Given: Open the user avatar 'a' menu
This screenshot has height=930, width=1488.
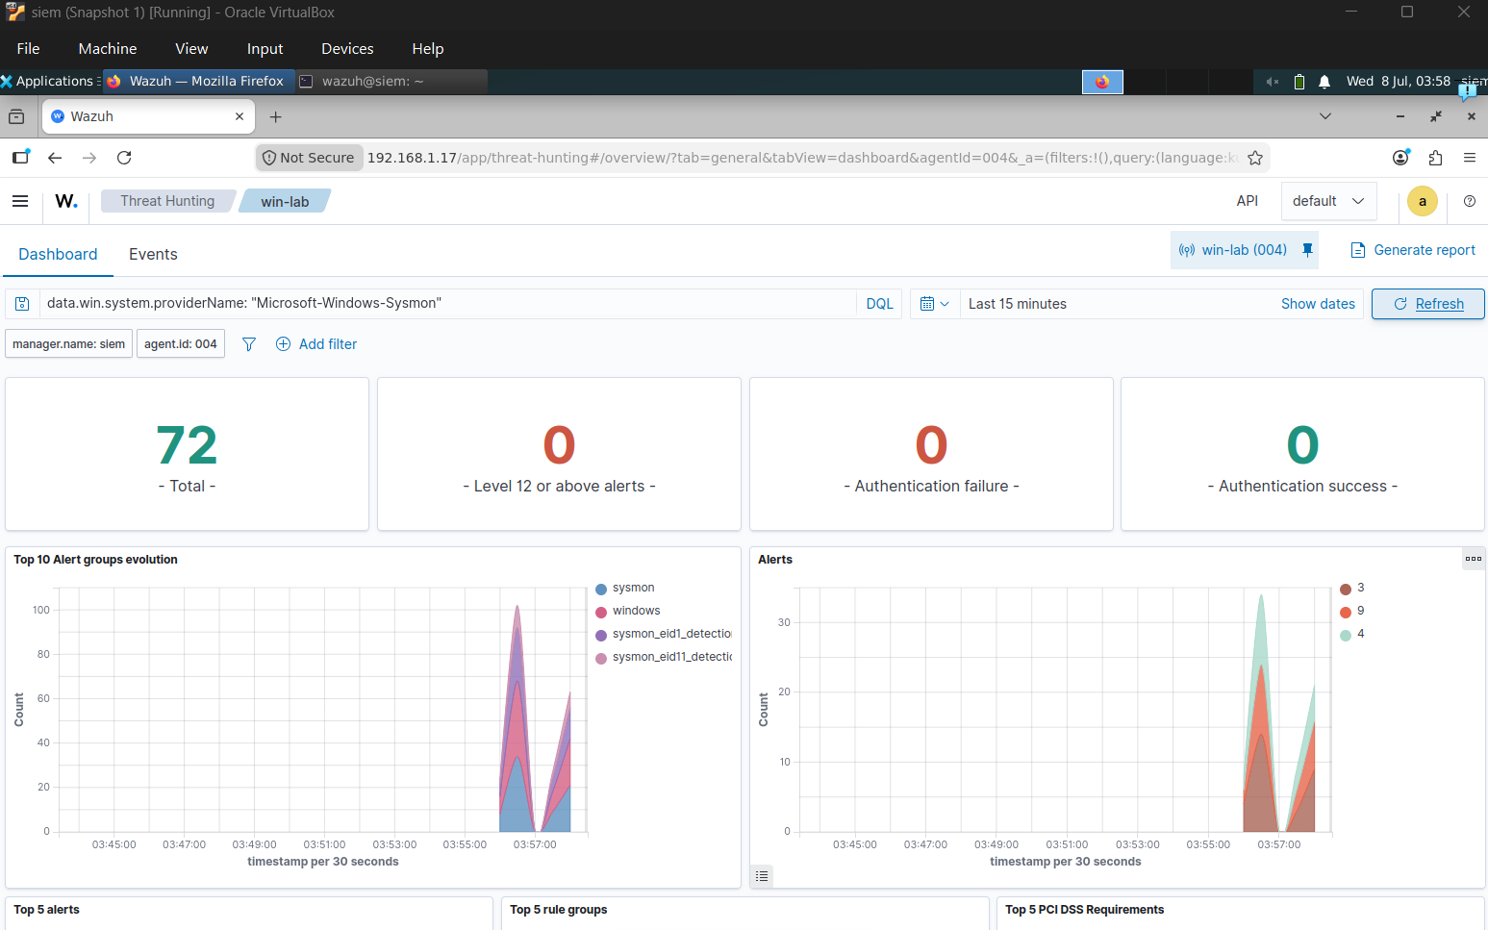Looking at the screenshot, I should 1423,201.
